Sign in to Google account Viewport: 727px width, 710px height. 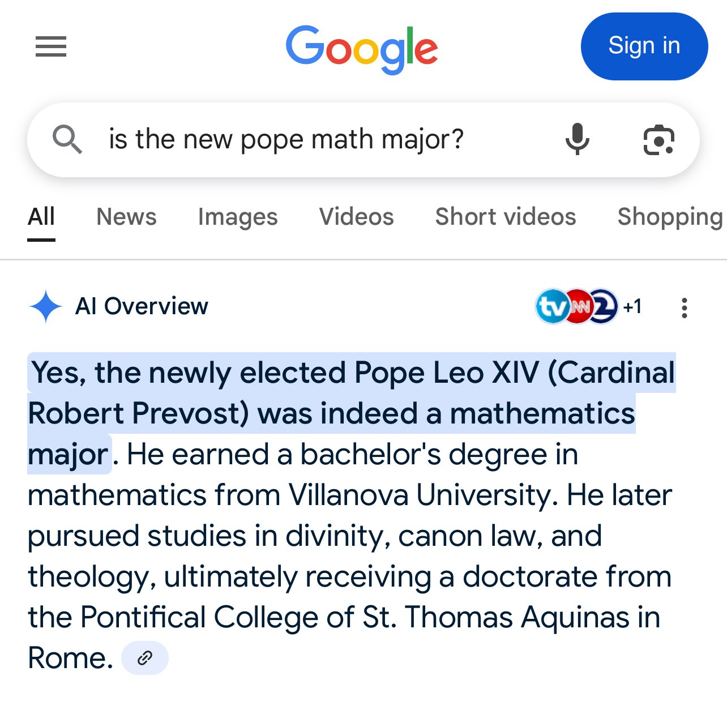coord(644,46)
